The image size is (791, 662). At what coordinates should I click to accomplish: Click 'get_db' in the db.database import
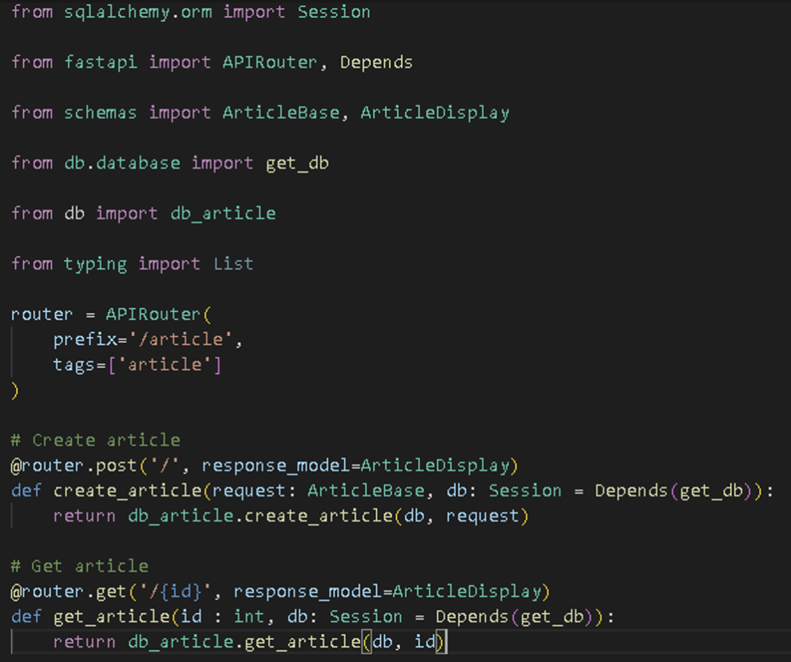coord(297,163)
